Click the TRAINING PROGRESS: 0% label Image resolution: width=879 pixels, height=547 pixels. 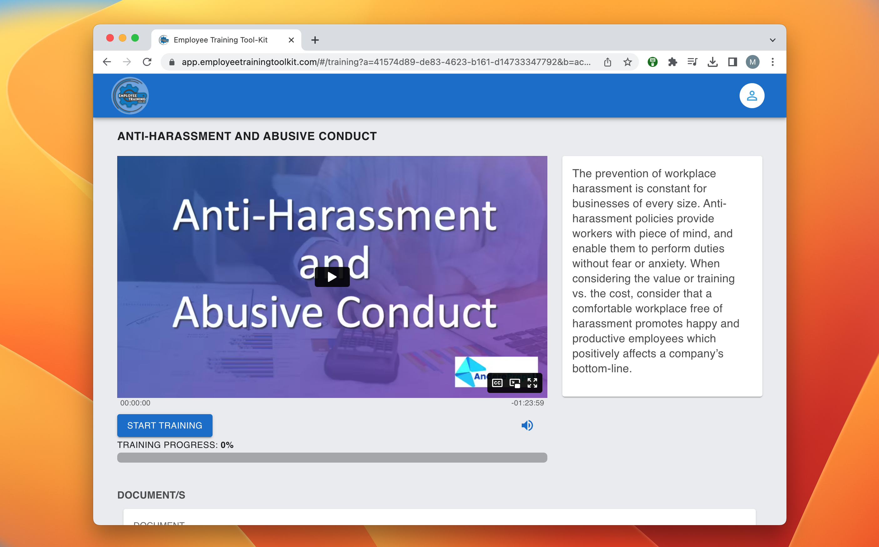pos(175,444)
